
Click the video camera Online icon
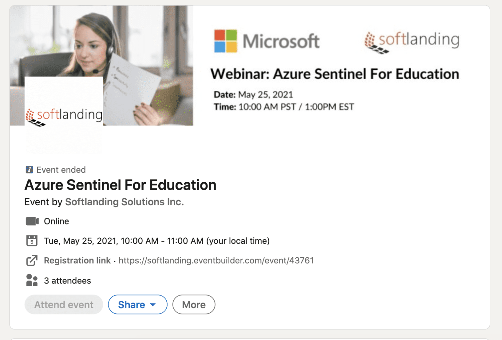(x=32, y=221)
